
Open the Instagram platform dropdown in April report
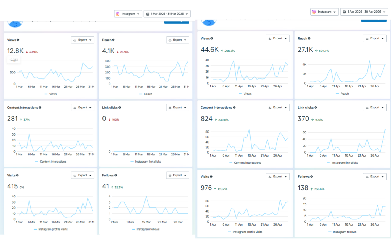point(324,12)
